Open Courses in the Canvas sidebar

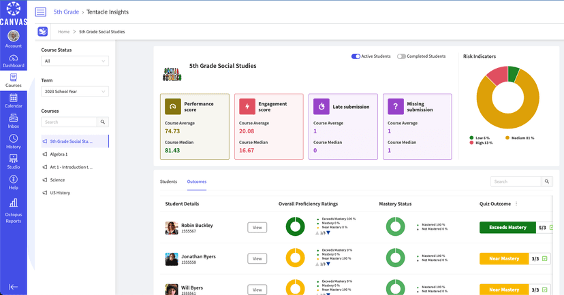tap(14, 80)
